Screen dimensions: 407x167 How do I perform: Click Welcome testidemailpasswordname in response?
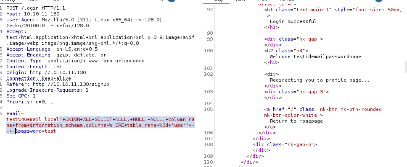315,57
